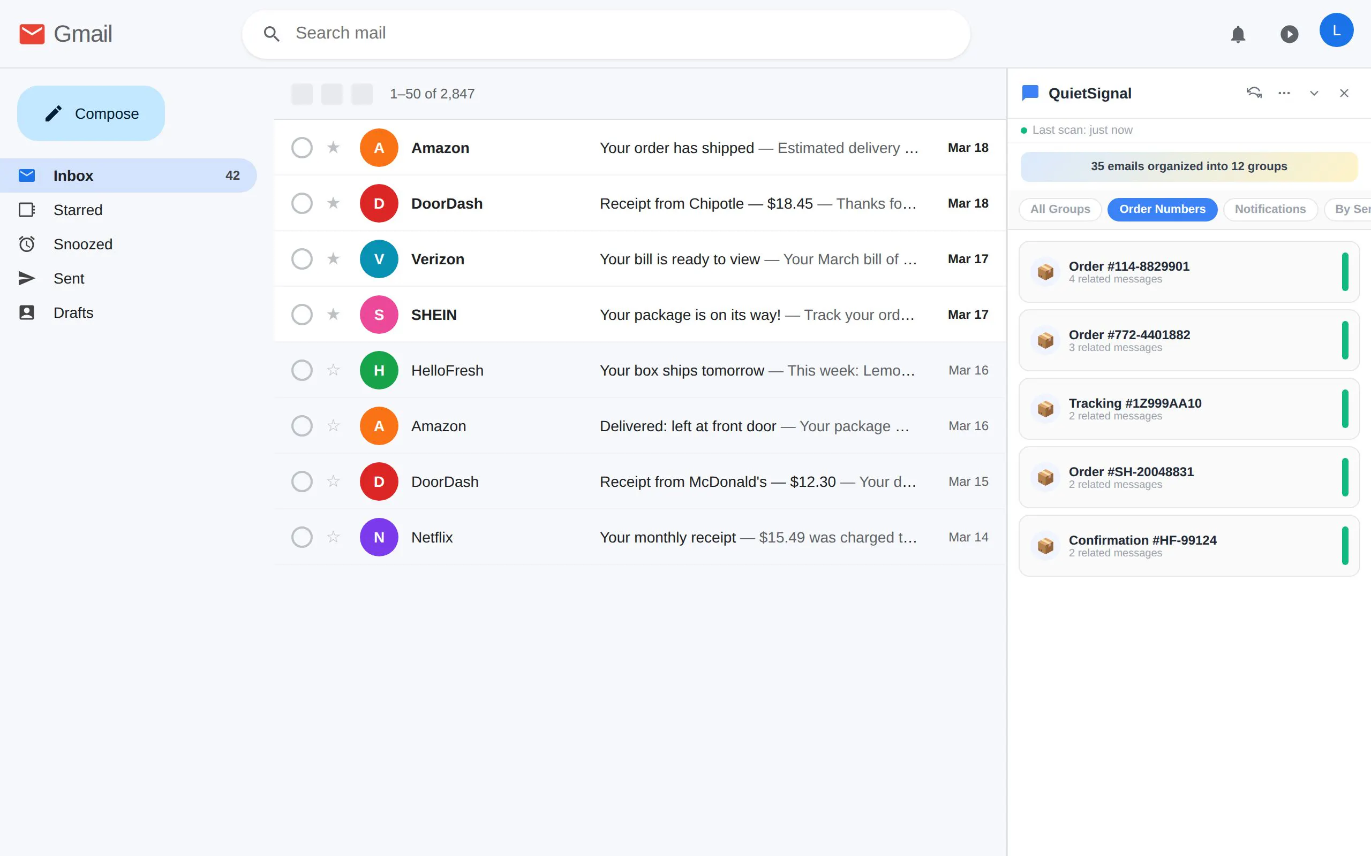The image size is (1371, 856).
Task: Star the Netflix monthly receipt email
Action: (333, 537)
